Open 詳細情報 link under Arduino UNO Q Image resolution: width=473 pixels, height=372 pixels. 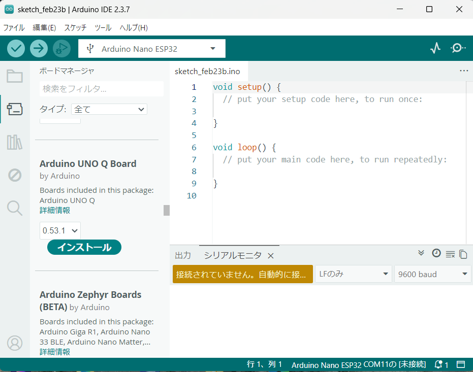55,210
